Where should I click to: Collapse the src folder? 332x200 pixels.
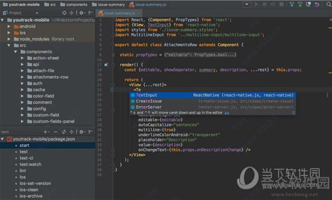click(9, 45)
